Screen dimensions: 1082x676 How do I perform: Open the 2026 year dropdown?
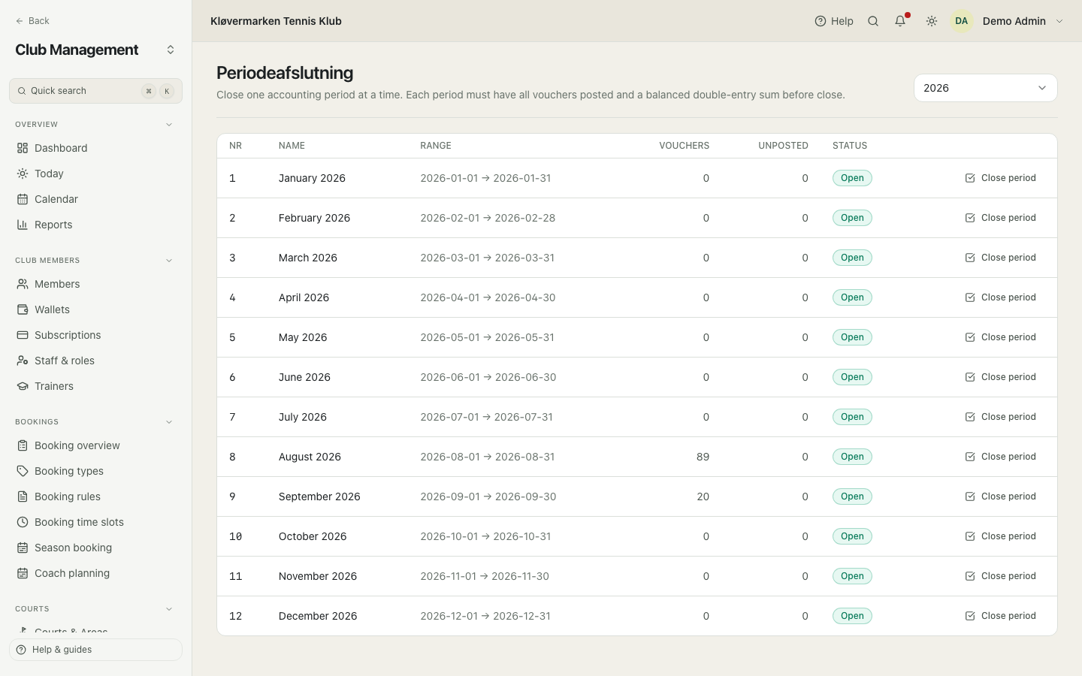point(985,88)
